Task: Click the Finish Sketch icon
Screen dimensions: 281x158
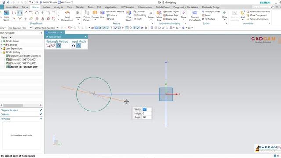Action: pyautogui.click(x=6, y=13)
